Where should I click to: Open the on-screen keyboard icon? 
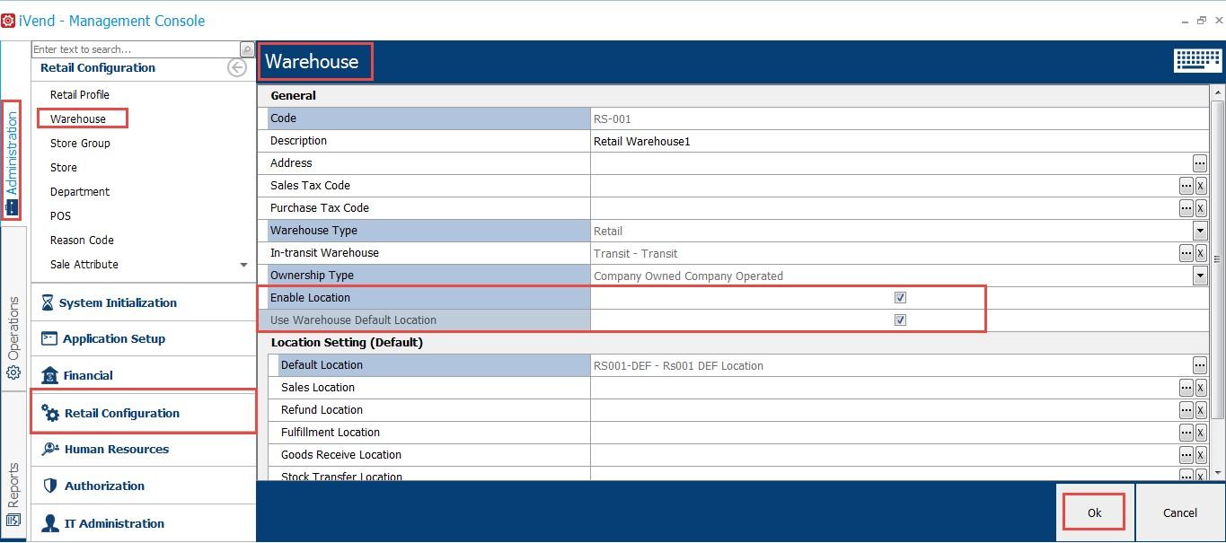(x=1197, y=60)
